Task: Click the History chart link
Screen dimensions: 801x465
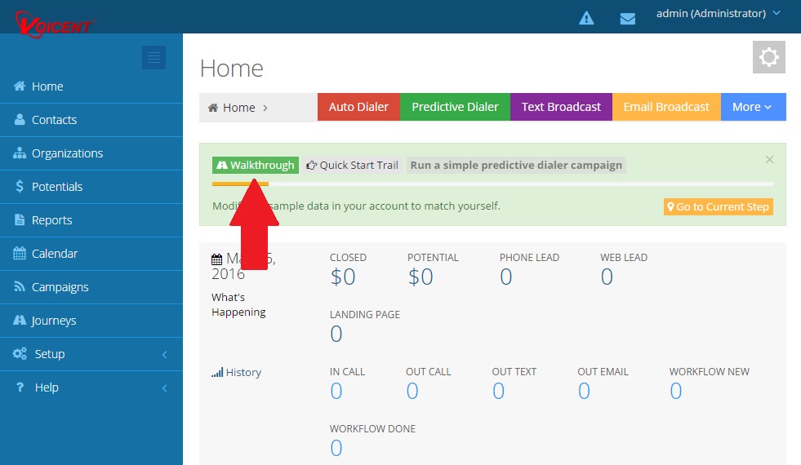Action: click(x=237, y=372)
